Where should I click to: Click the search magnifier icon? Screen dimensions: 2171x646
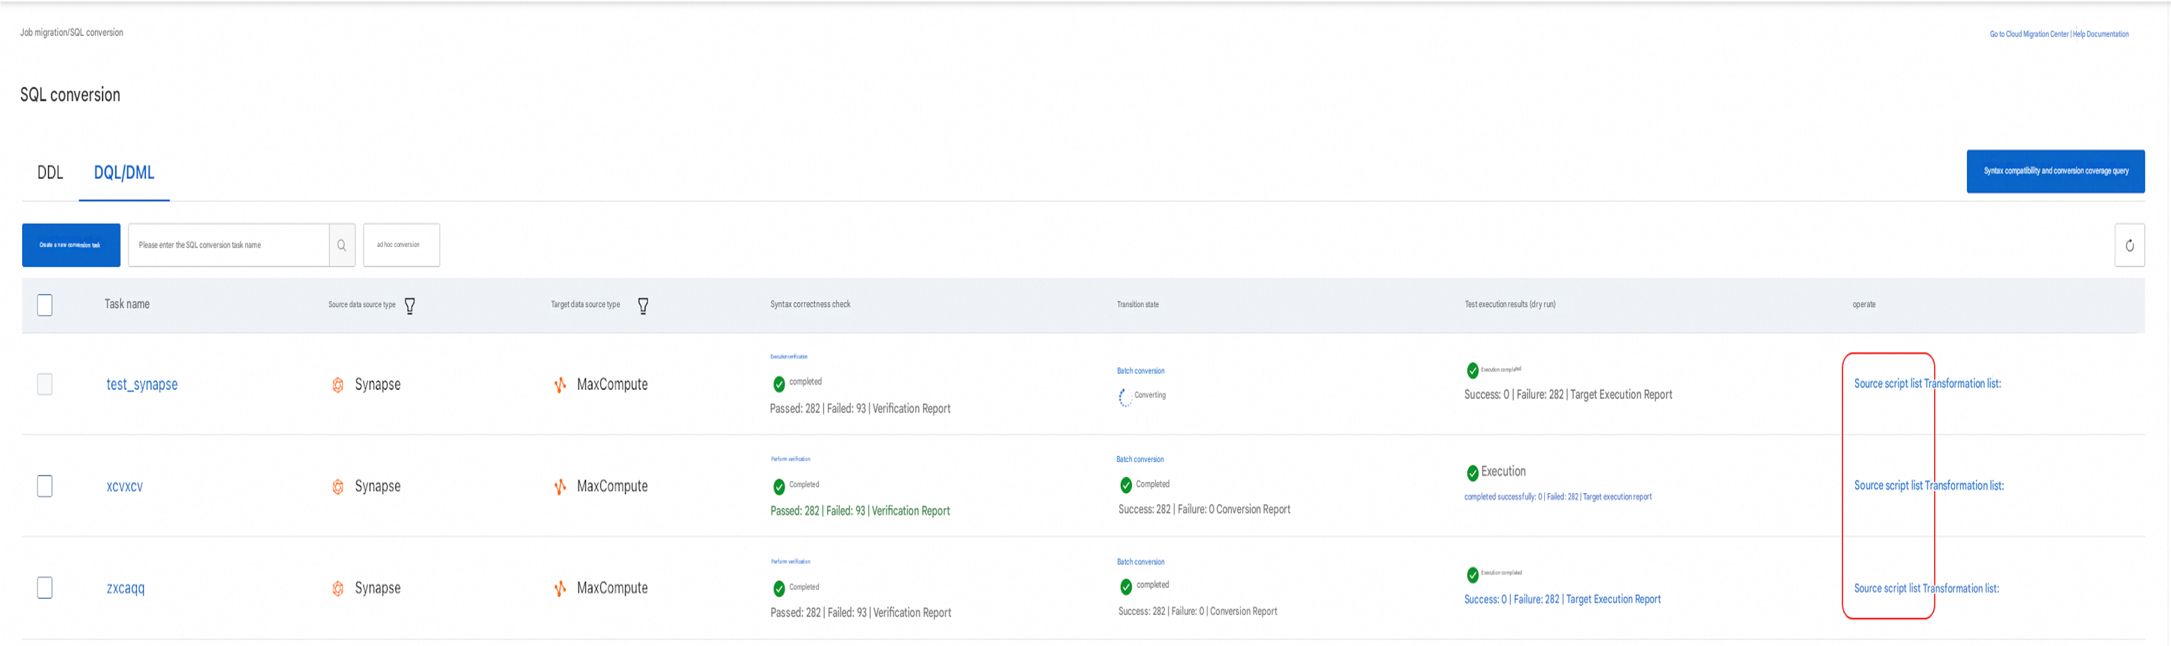[341, 245]
